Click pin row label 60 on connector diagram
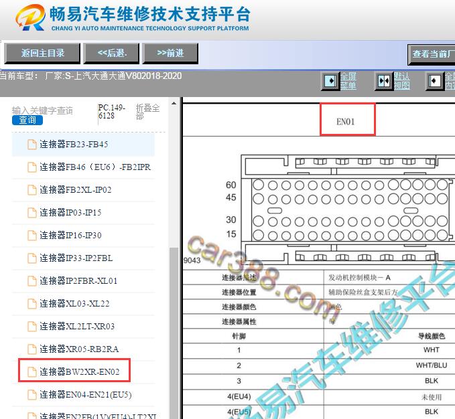The image size is (455, 419). 231,185
